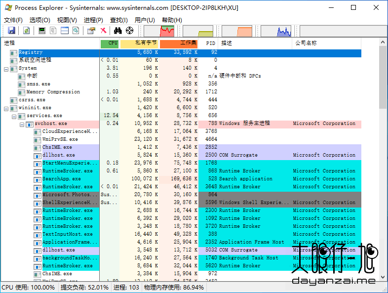
Task: Click the binoculars Find Handle icon
Action: click(118, 31)
